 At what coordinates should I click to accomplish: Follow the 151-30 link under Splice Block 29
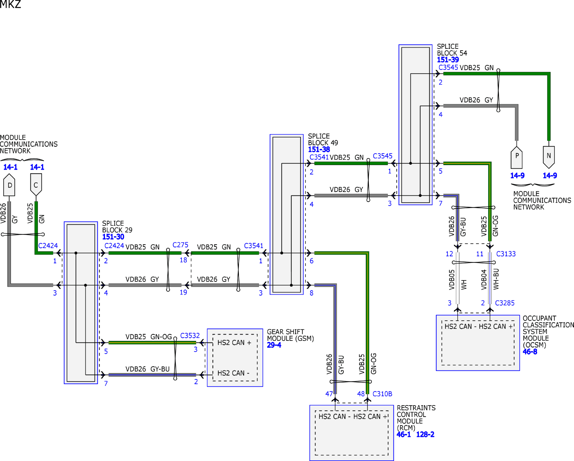coord(113,237)
